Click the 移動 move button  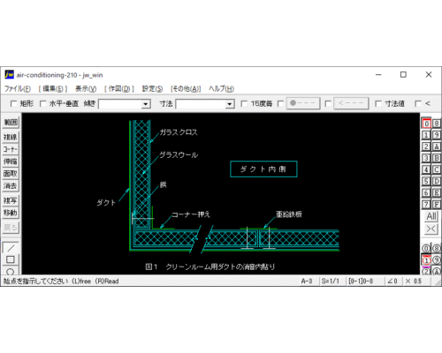click(x=11, y=213)
